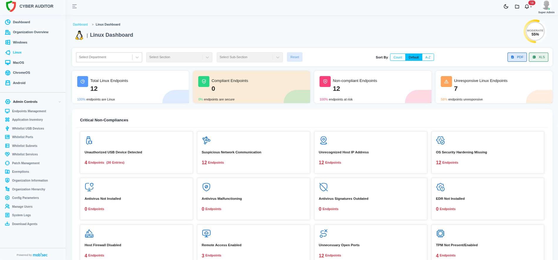Click Antivirus Malfunctioning shield icon
Viewport: 558px width, 260px height.
[206, 187]
